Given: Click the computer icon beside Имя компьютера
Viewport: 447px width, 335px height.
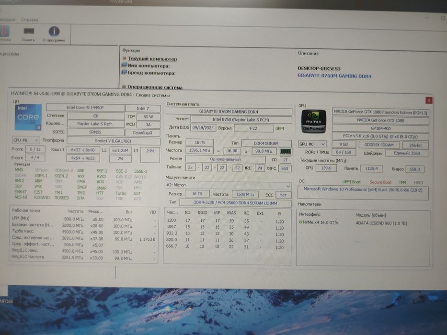Looking at the screenshot, I should coord(125,65).
